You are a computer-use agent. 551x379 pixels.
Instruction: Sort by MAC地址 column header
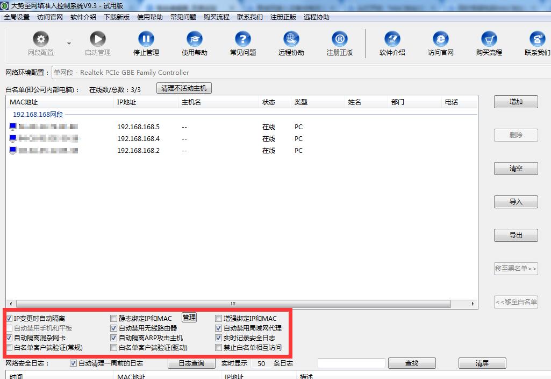pyautogui.click(x=60, y=102)
